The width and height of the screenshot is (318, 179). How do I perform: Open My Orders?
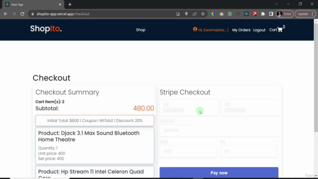(241, 30)
